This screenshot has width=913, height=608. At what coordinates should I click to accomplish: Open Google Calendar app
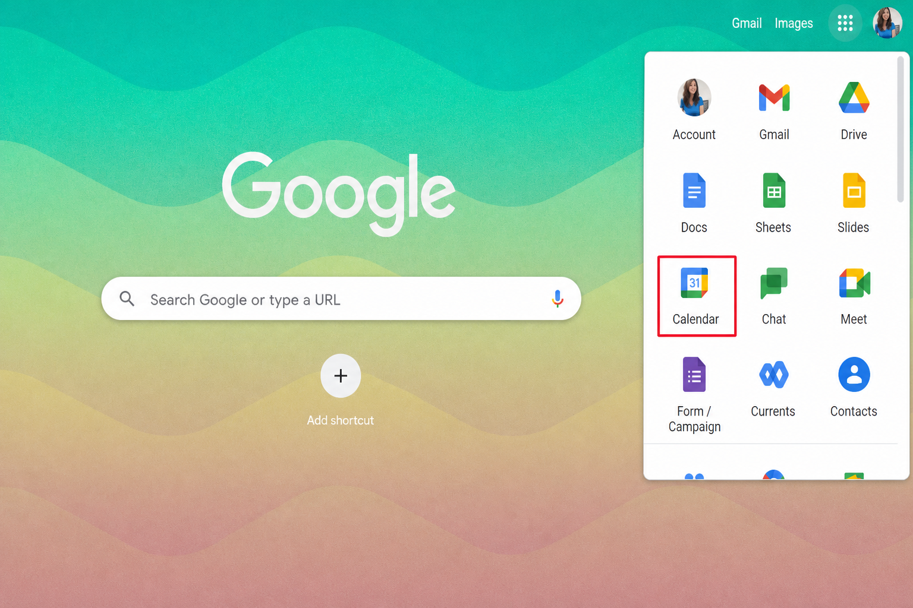(697, 296)
